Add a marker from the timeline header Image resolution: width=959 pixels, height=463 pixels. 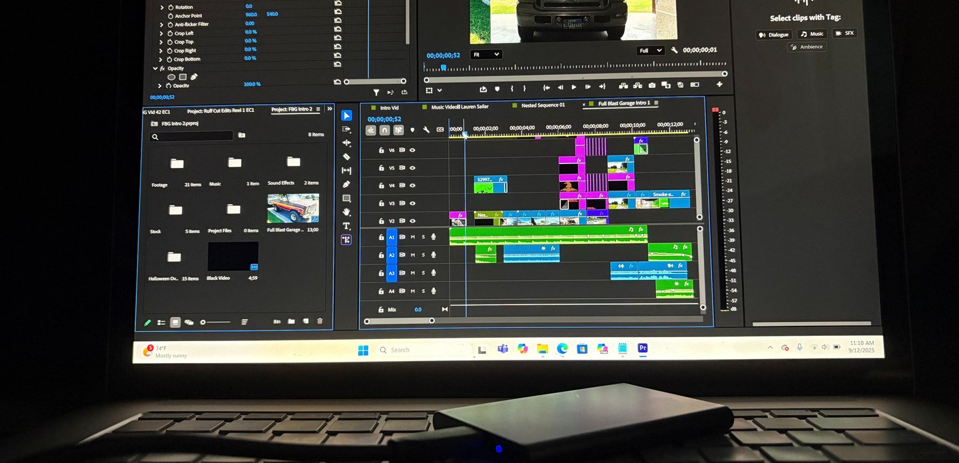pyautogui.click(x=412, y=130)
